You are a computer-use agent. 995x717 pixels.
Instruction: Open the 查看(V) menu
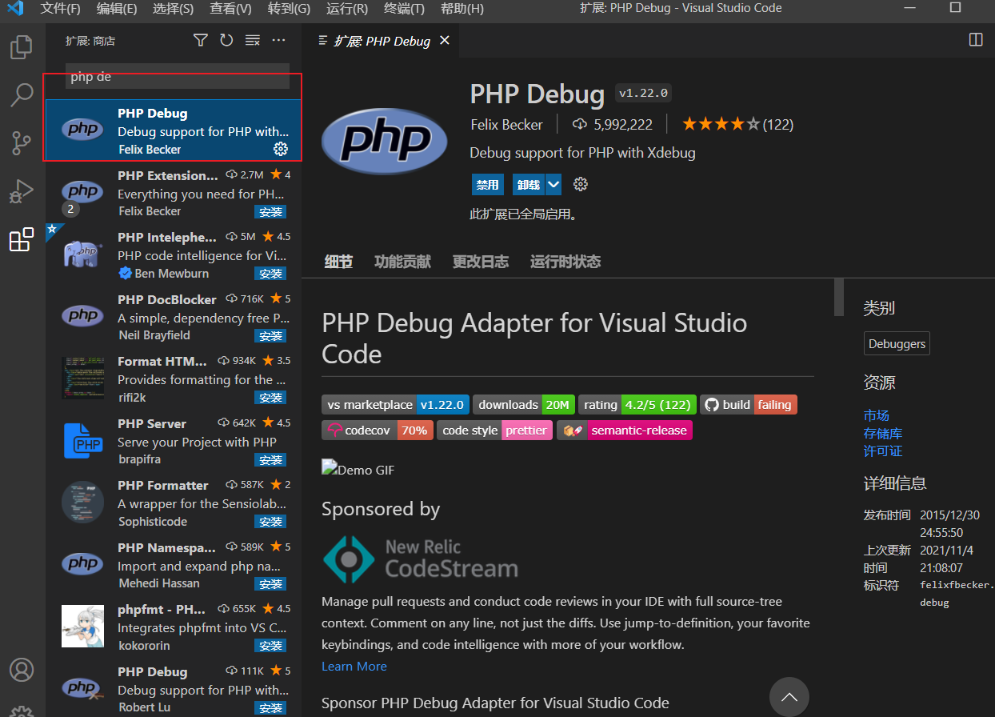230,9
